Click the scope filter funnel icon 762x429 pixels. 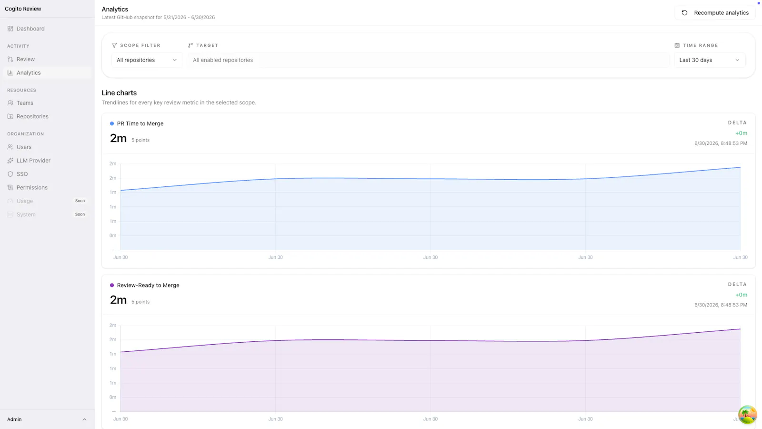click(114, 45)
